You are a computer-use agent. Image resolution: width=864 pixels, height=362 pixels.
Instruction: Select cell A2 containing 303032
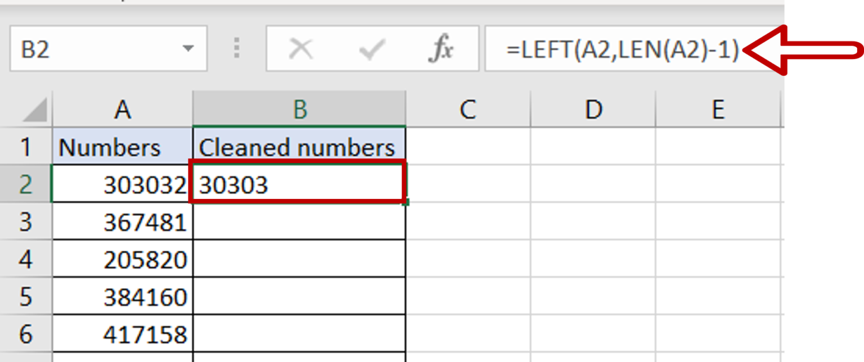coord(121,184)
